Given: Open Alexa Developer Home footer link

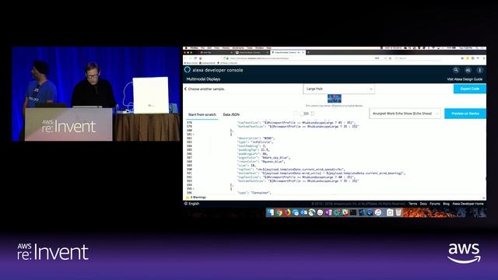Looking at the screenshot, I should [x=468, y=204].
